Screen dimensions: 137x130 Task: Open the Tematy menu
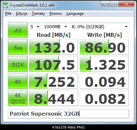pyautogui.click(x=38, y=14)
